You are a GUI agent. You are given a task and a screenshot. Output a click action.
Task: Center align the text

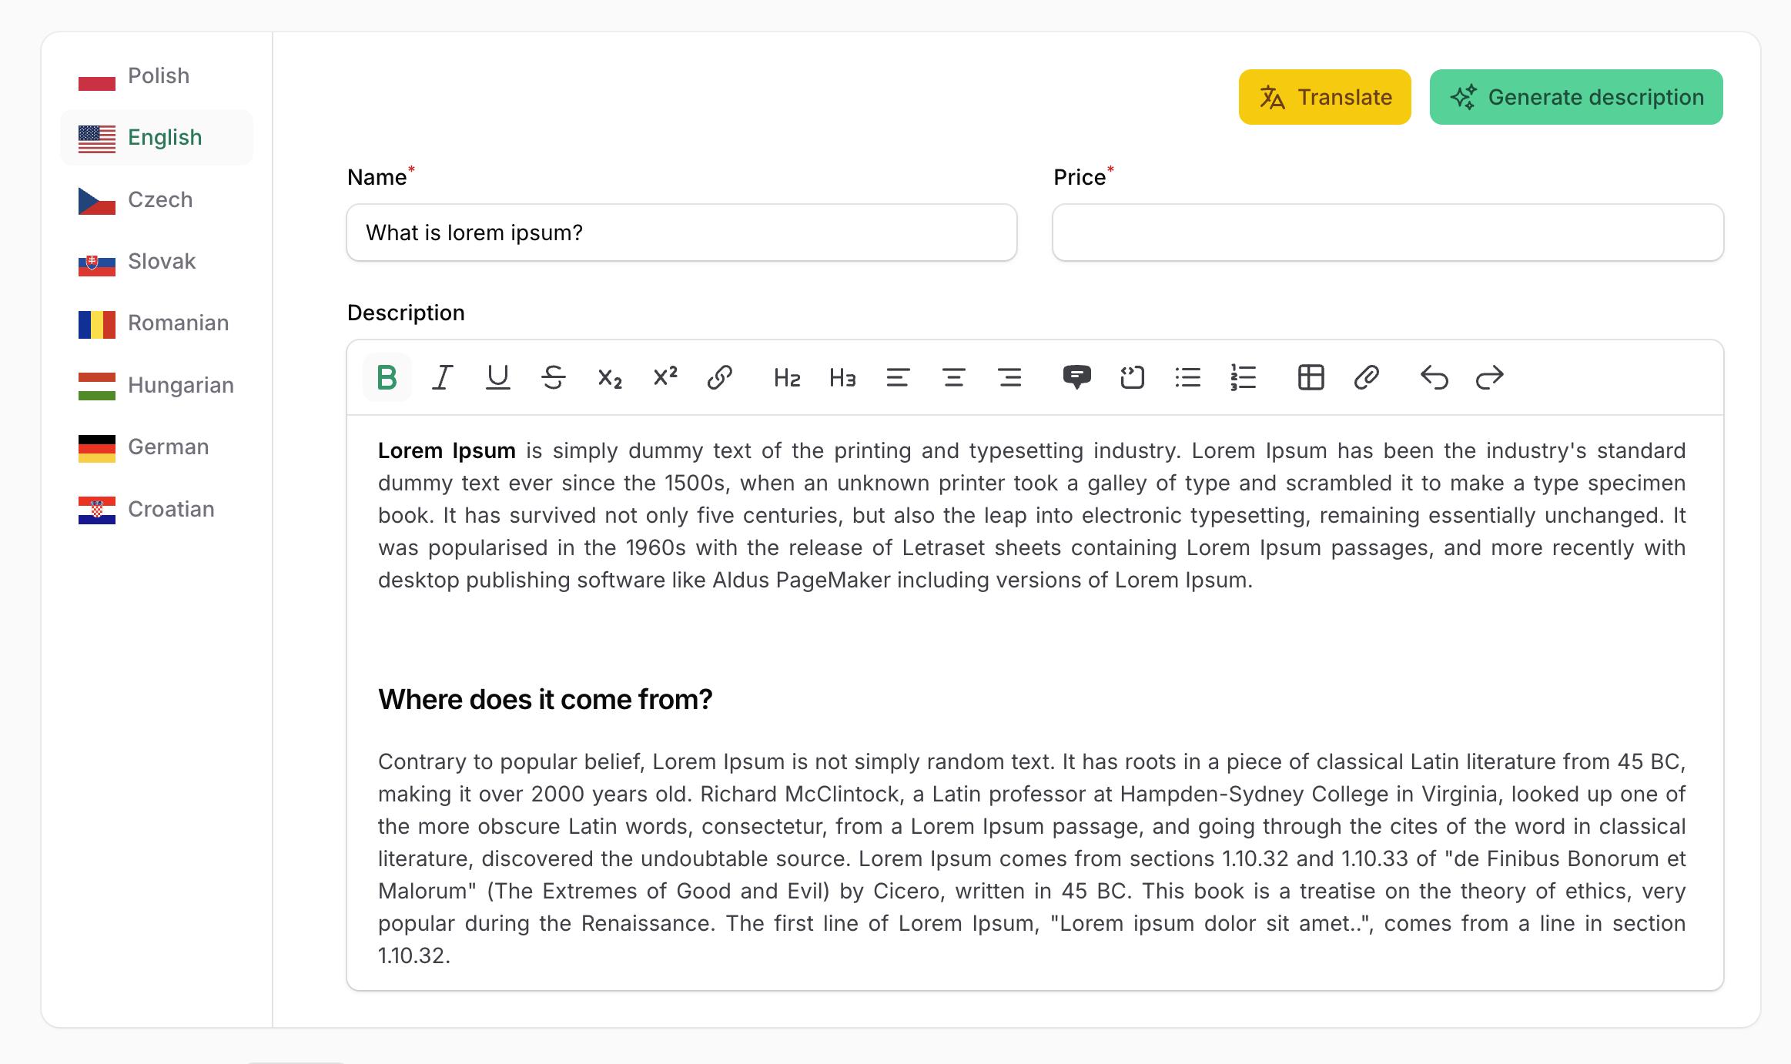[x=953, y=377]
